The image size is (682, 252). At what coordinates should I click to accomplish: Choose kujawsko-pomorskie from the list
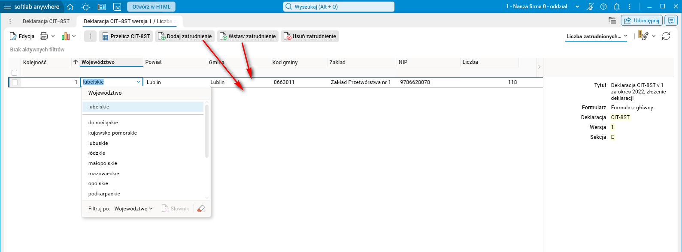pos(143,133)
